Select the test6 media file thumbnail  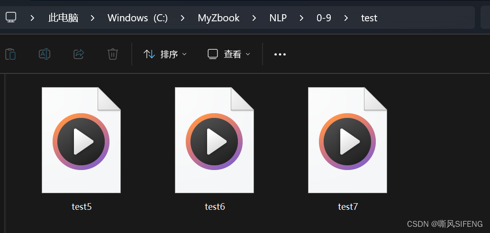[x=214, y=140]
